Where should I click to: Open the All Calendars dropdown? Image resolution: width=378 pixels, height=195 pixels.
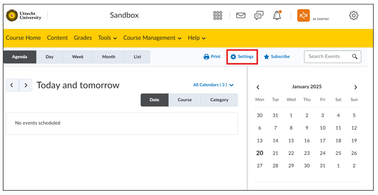click(x=213, y=85)
